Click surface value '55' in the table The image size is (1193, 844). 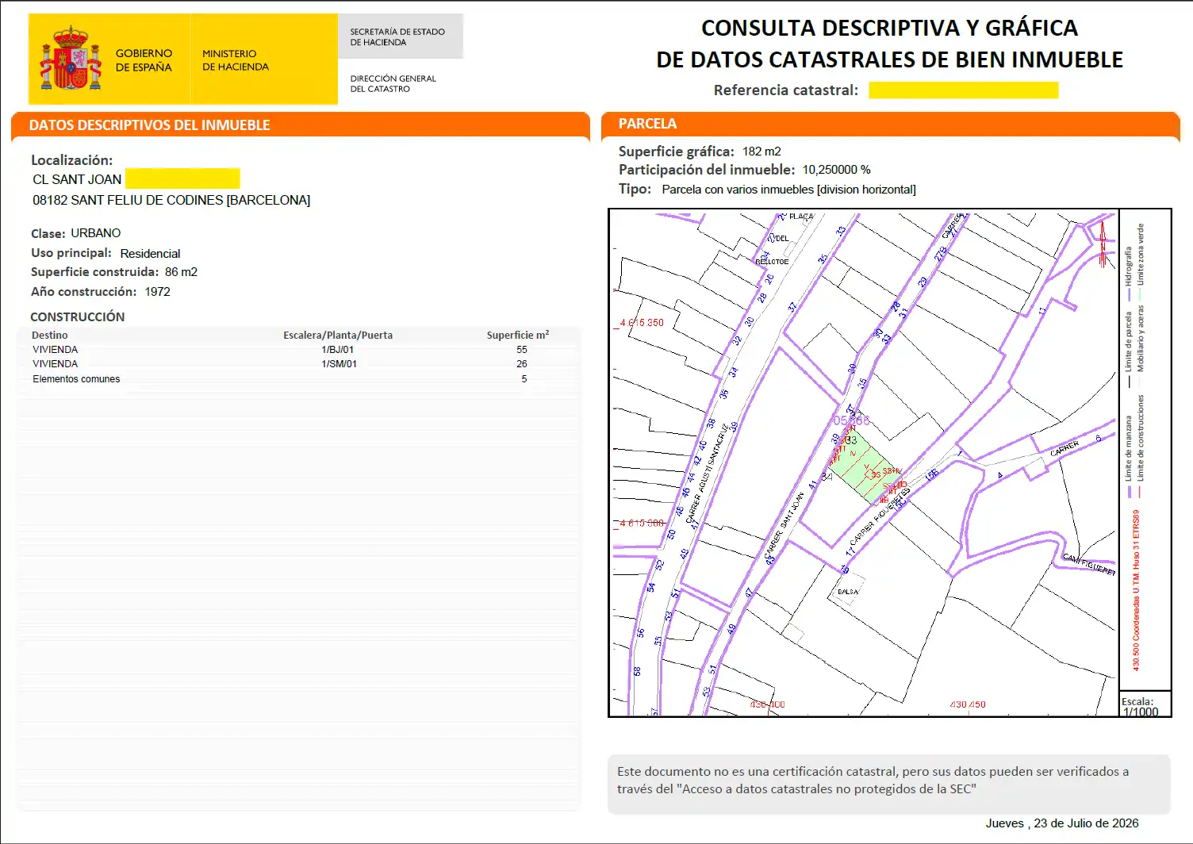(522, 350)
